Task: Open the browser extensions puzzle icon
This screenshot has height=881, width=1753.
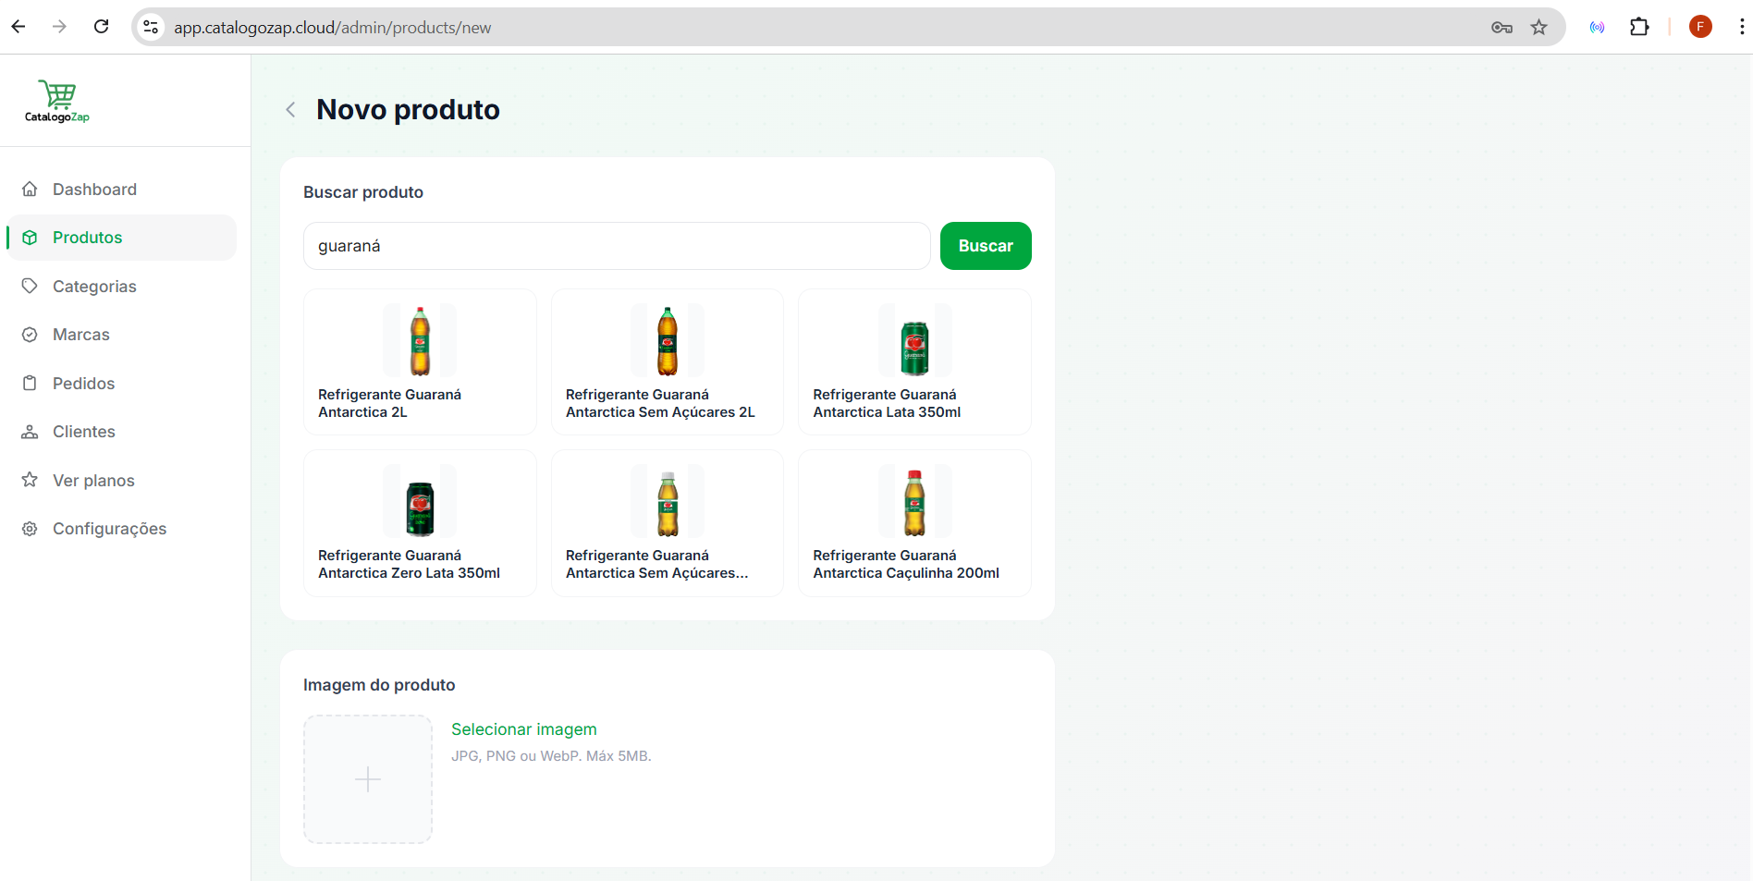Action: coord(1639,27)
